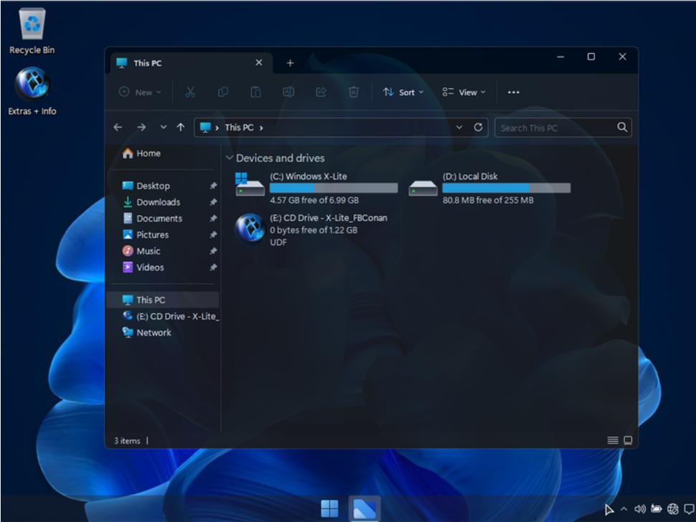Screen dimensions: 696x522
Task: Add a new tab with plus button
Action: [x=291, y=63]
